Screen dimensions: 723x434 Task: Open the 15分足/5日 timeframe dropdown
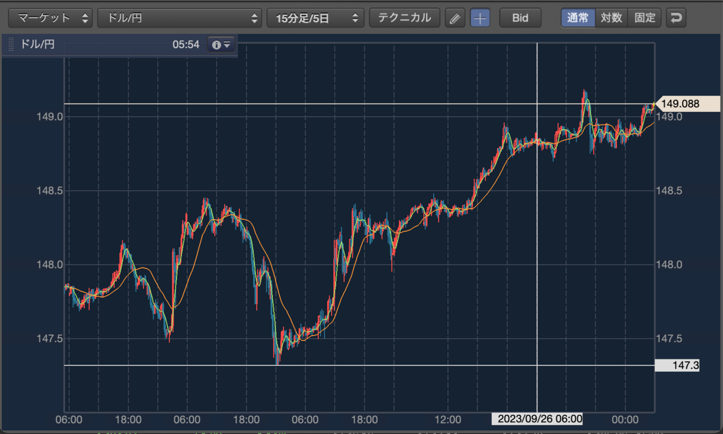pyautogui.click(x=316, y=18)
